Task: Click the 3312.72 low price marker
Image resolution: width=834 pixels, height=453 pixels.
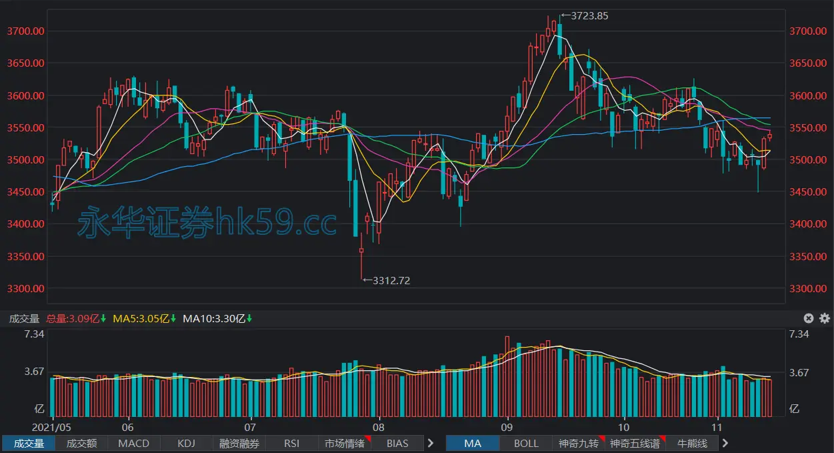Action: point(387,281)
